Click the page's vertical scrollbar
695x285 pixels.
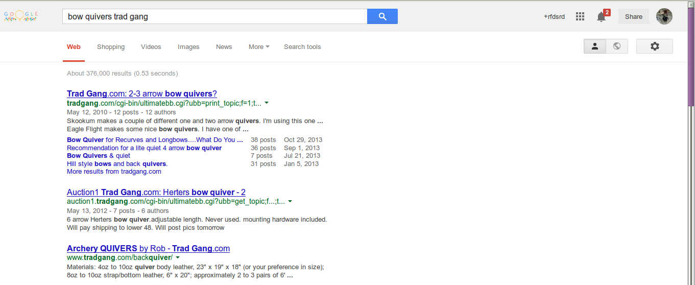(691, 56)
